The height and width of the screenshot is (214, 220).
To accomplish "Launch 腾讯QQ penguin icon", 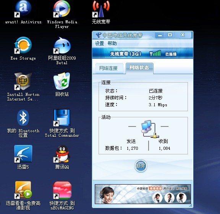I will click(62, 154).
